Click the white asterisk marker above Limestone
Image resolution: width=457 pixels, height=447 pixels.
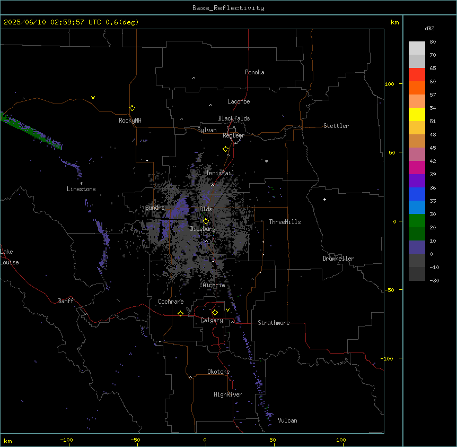pyautogui.click(x=81, y=184)
